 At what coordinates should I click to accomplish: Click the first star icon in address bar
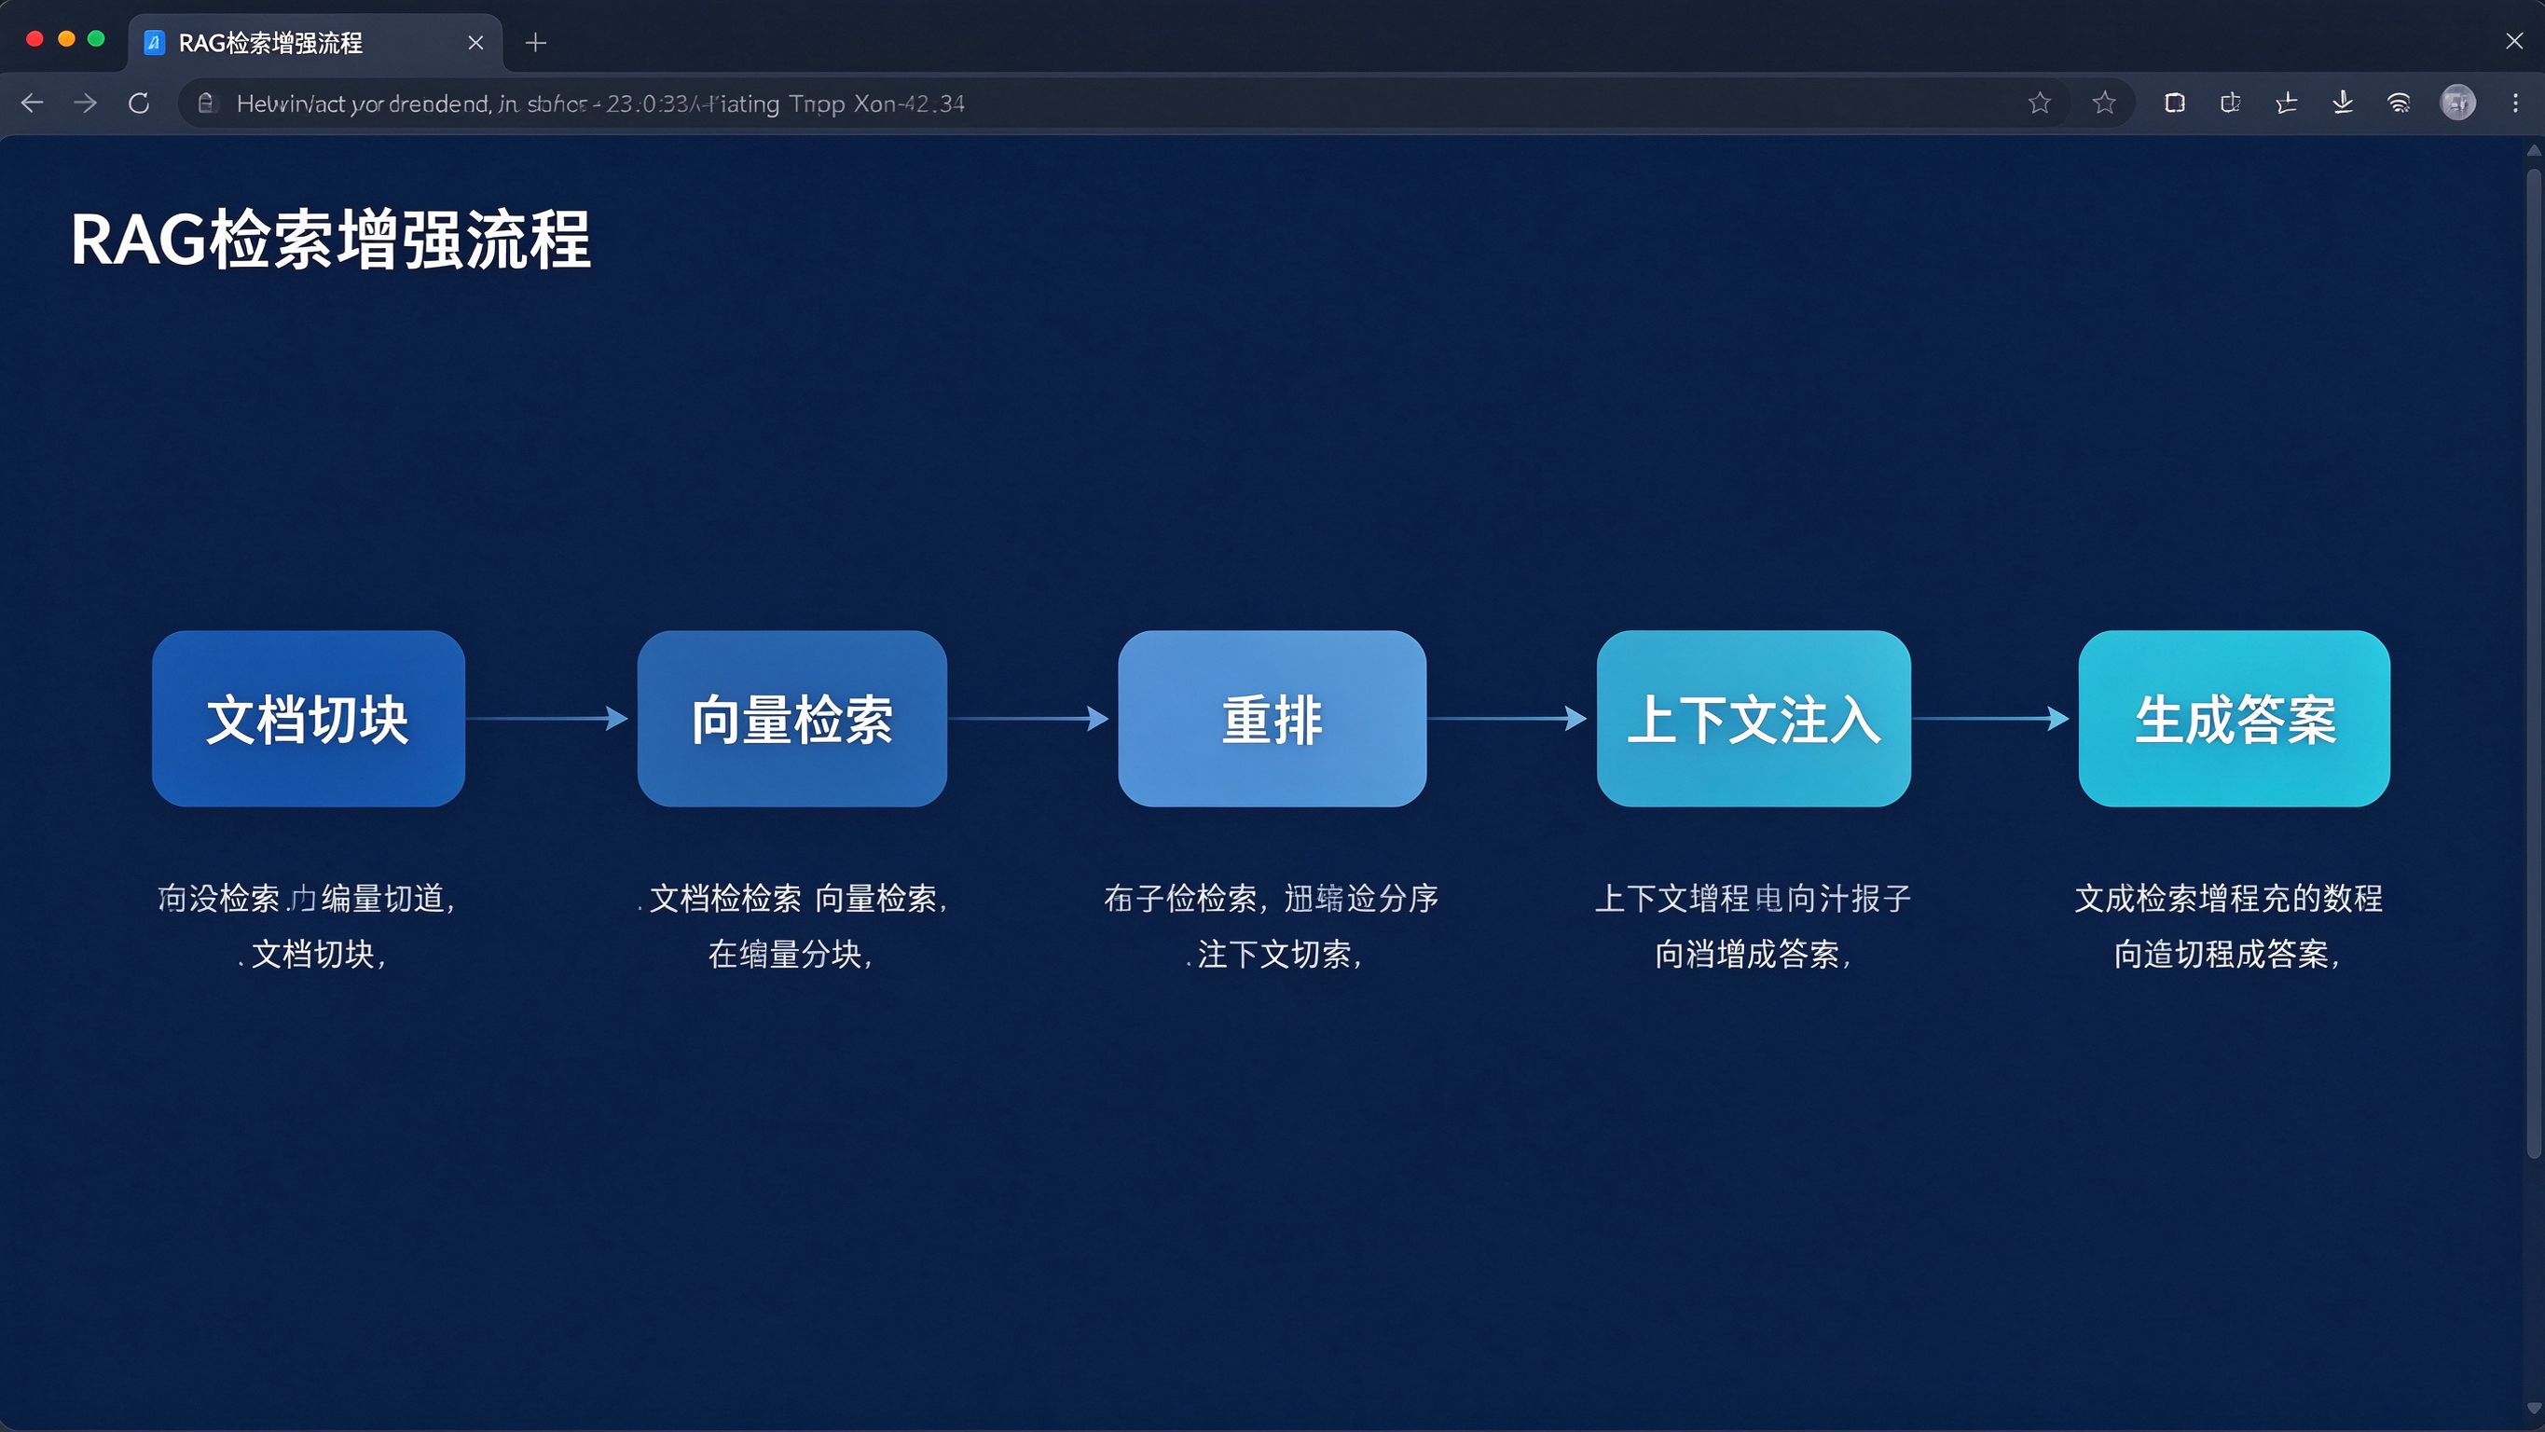click(2039, 103)
